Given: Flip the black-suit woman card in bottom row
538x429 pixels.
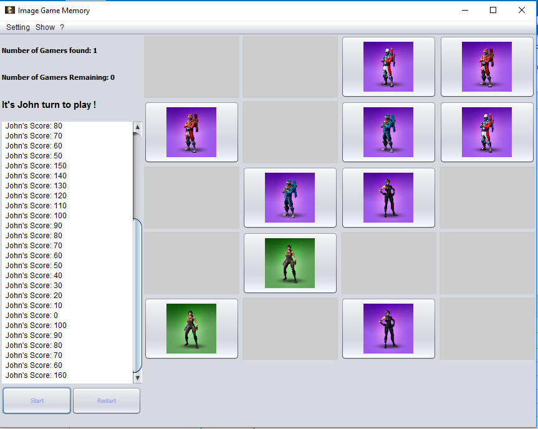Looking at the screenshot, I should click(388, 329).
